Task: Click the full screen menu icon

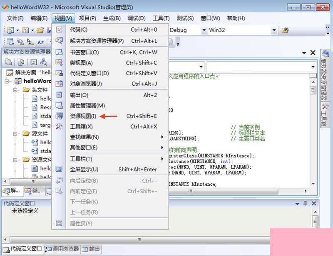Action: pos(59,169)
